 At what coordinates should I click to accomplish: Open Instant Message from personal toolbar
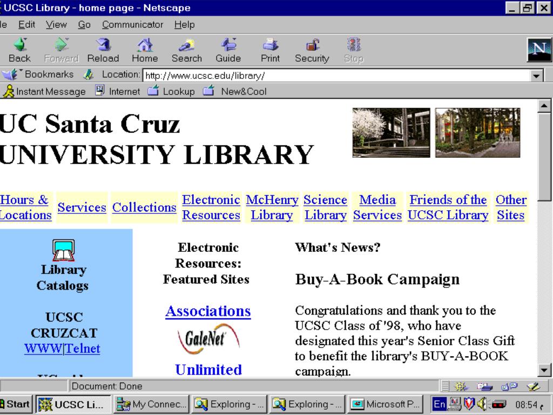tap(44, 91)
